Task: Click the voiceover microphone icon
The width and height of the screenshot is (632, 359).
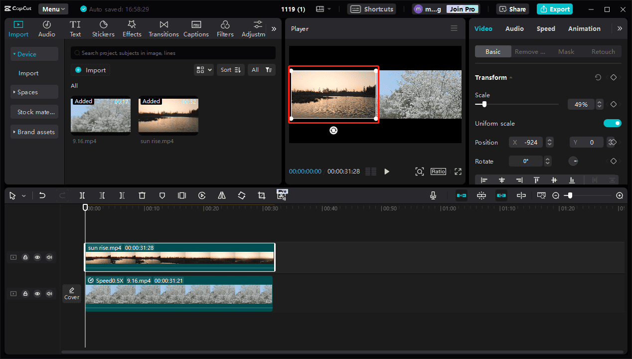Action: click(x=433, y=195)
